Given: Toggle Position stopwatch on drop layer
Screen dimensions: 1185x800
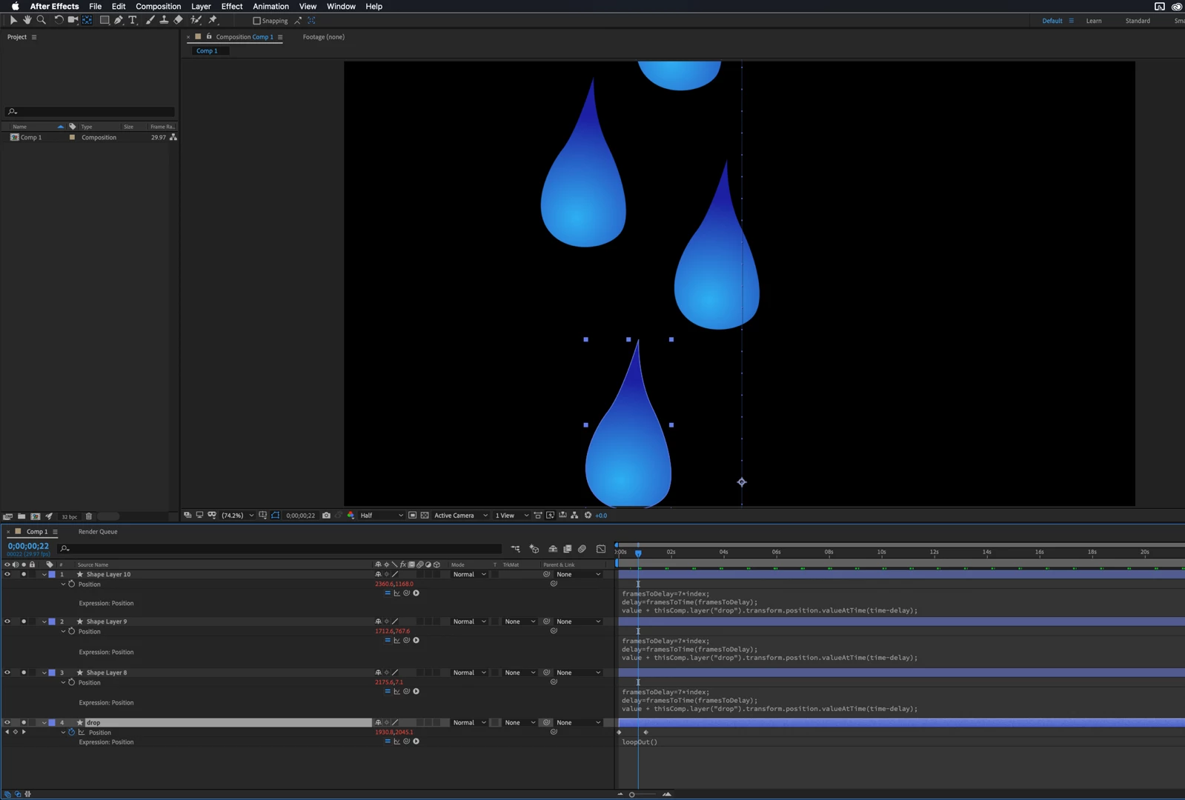Looking at the screenshot, I should tap(72, 732).
